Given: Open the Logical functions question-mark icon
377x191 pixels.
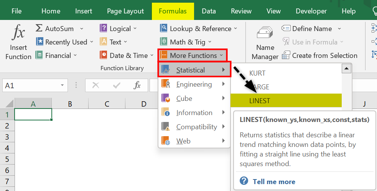Looking at the screenshot, I should click(x=104, y=28).
